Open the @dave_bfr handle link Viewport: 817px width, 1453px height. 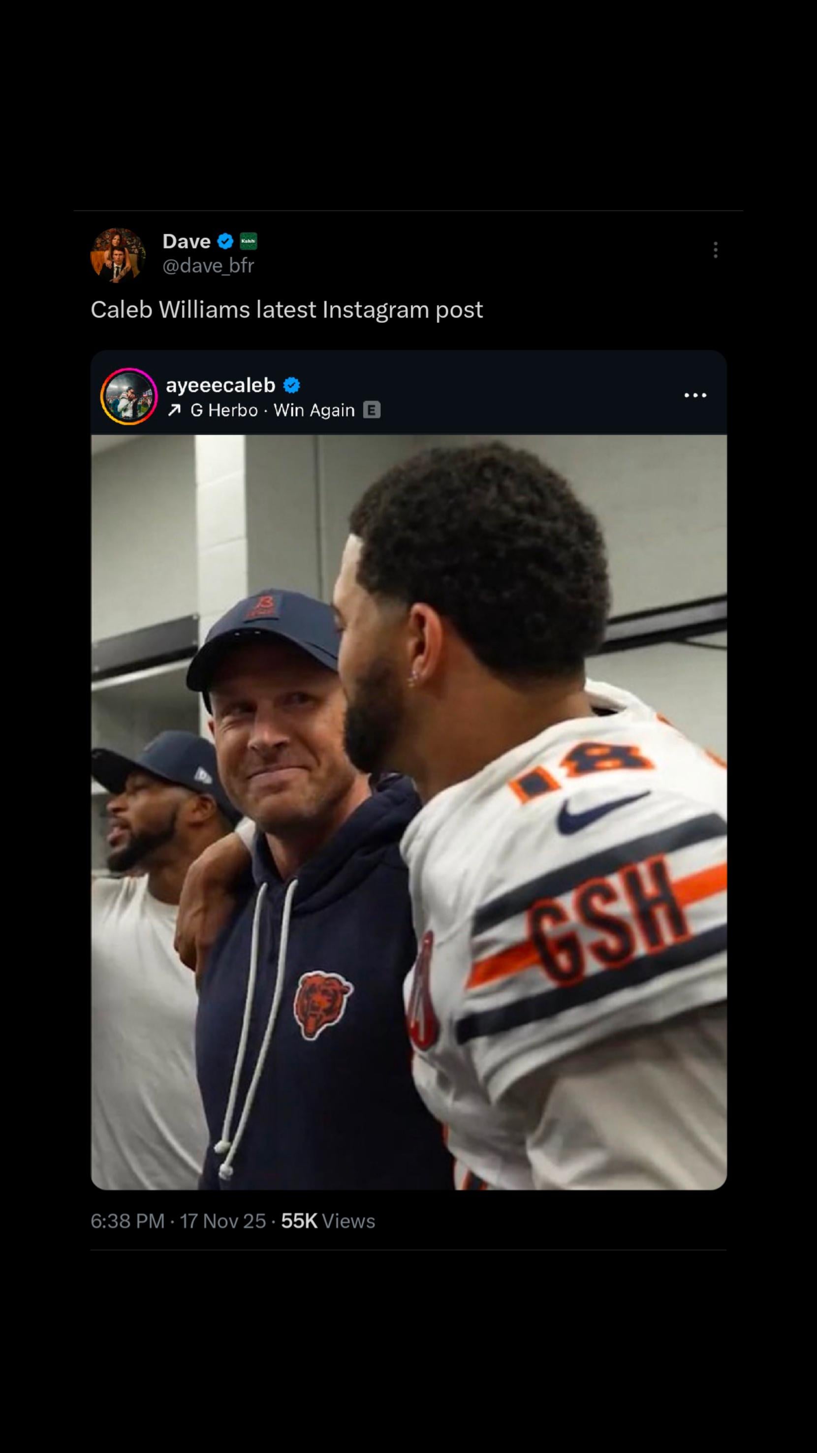point(208,266)
